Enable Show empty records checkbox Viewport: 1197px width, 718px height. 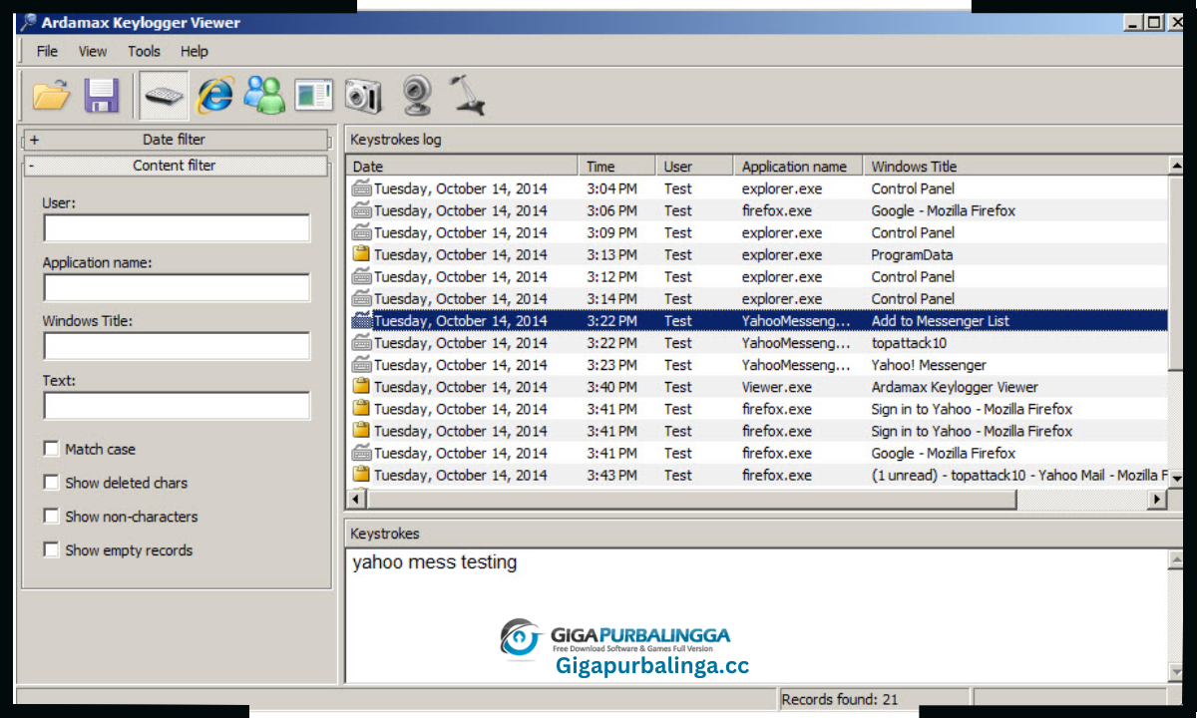pos(51,550)
